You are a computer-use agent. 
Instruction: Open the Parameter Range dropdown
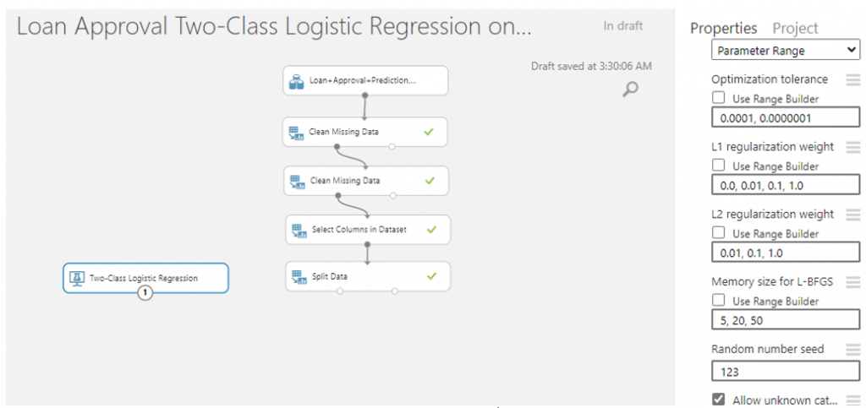pos(786,51)
